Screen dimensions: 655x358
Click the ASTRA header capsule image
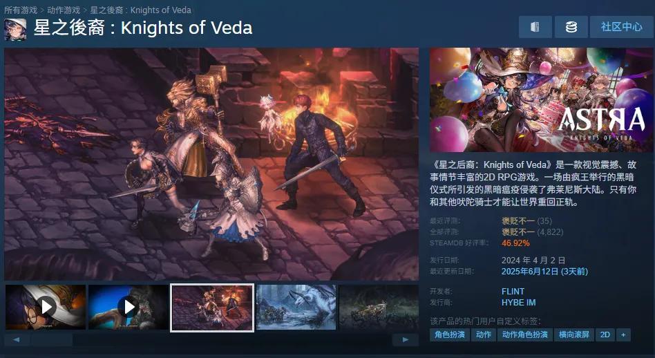point(542,100)
